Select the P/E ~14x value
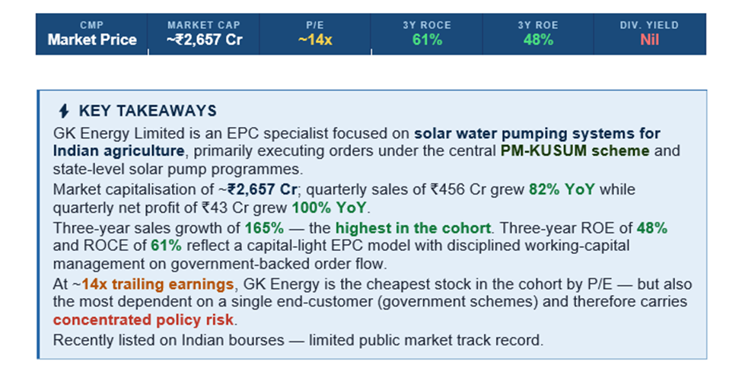The image size is (742, 384). [314, 40]
